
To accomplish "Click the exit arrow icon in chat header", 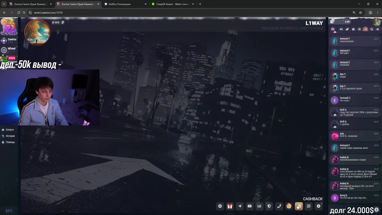I will (x=378, y=29).
